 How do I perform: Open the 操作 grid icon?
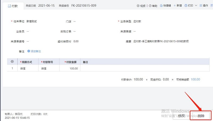pyautogui.click(x=201, y=6)
